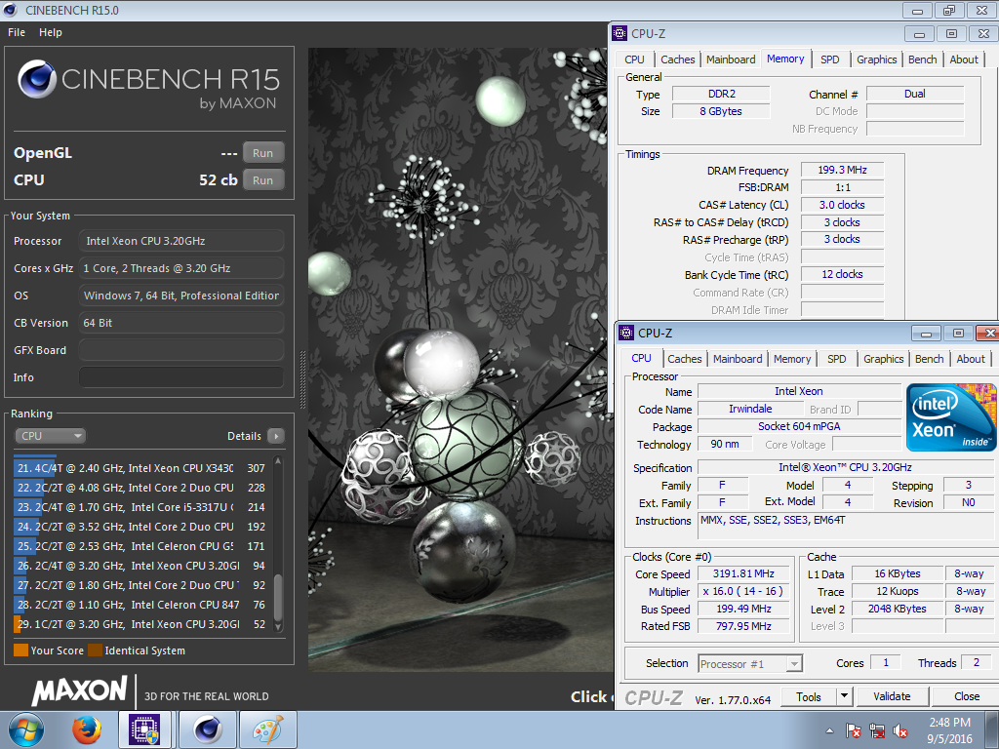Click the muted volume tray icon

tap(900, 731)
